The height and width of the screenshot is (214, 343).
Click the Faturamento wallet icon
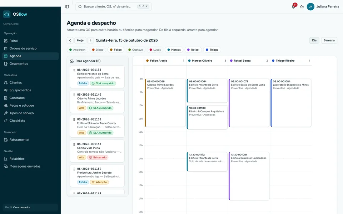pyautogui.click(x=6, y=140)
